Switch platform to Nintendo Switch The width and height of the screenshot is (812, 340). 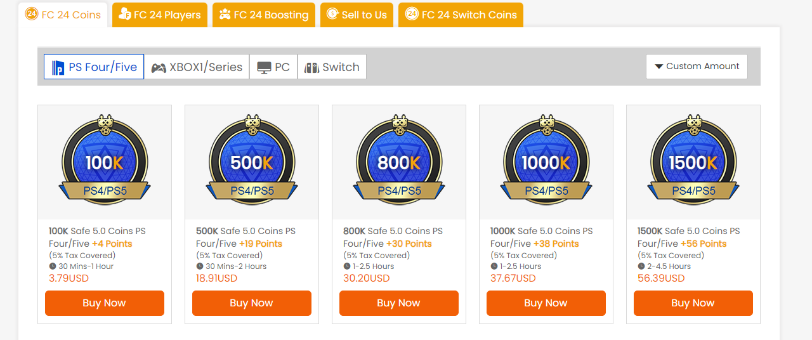pos(332,67)
